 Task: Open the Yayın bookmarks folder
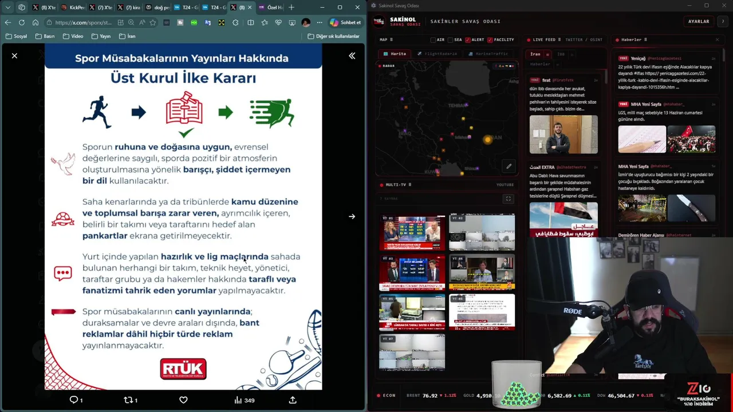pyautogui.click(x=101, y=36)
